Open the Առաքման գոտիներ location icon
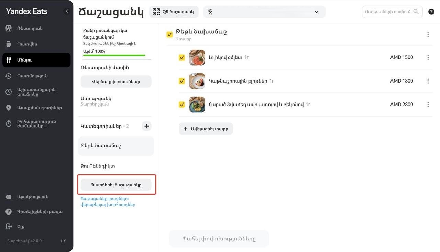Image resolution: width=440 pixels, height=252 pixels. tap(9, 108)
